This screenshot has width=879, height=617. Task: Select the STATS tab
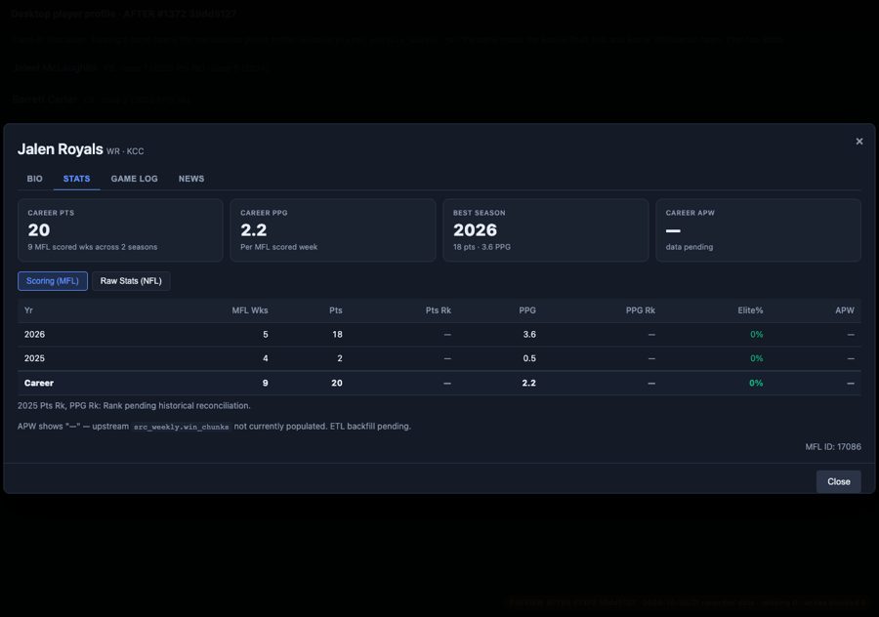click(x=77, y=179)
